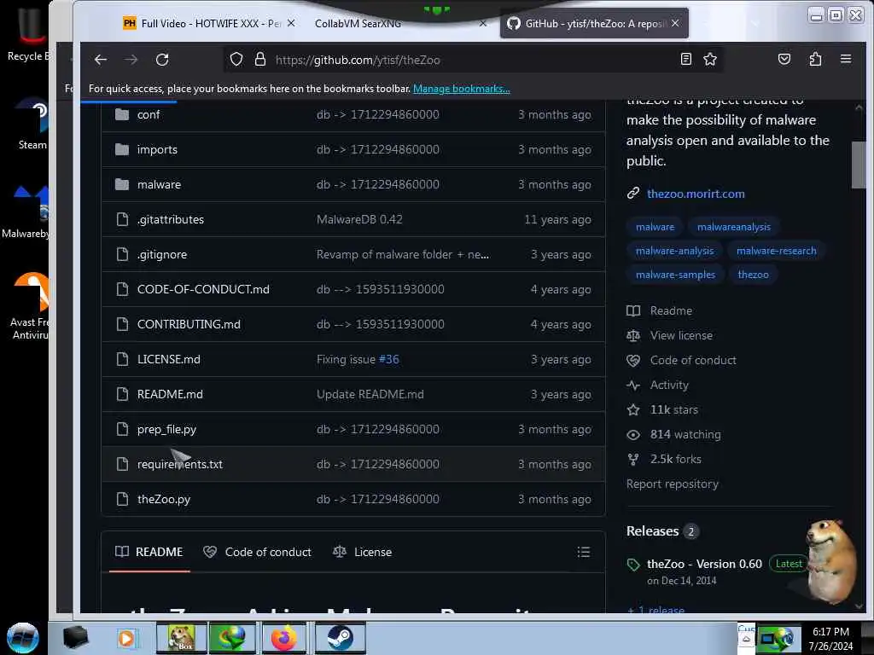
Task: Open the Update README.md commit message
Action: click(x=370, y=394)
